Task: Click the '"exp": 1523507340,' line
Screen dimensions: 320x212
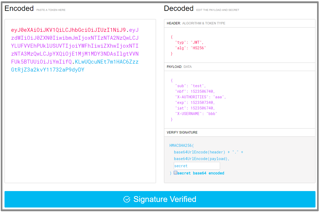Action: click(195, 103)
